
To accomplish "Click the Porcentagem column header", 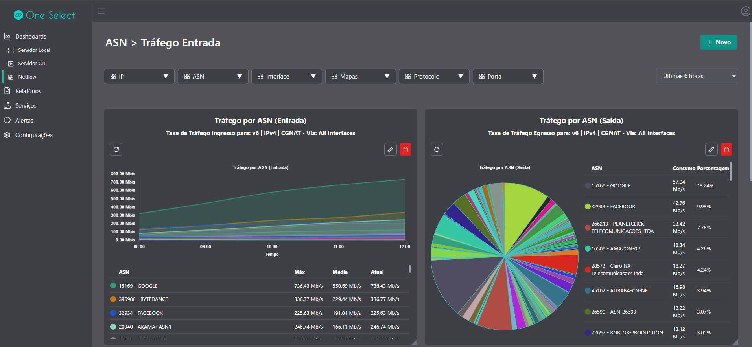I will point(713,168).
